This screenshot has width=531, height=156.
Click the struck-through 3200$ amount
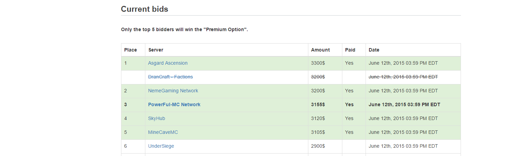click(x=318, y=77)
